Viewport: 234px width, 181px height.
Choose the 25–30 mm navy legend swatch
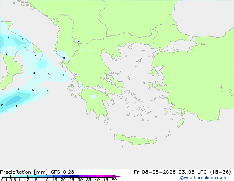[74, 176]
